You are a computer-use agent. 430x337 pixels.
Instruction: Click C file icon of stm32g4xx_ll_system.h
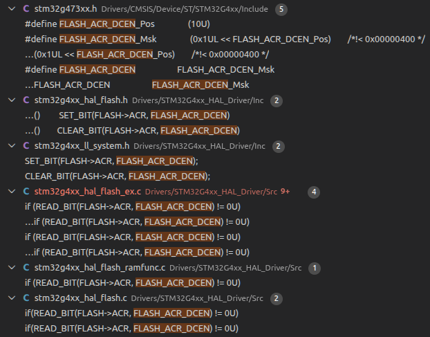[26, 146]
